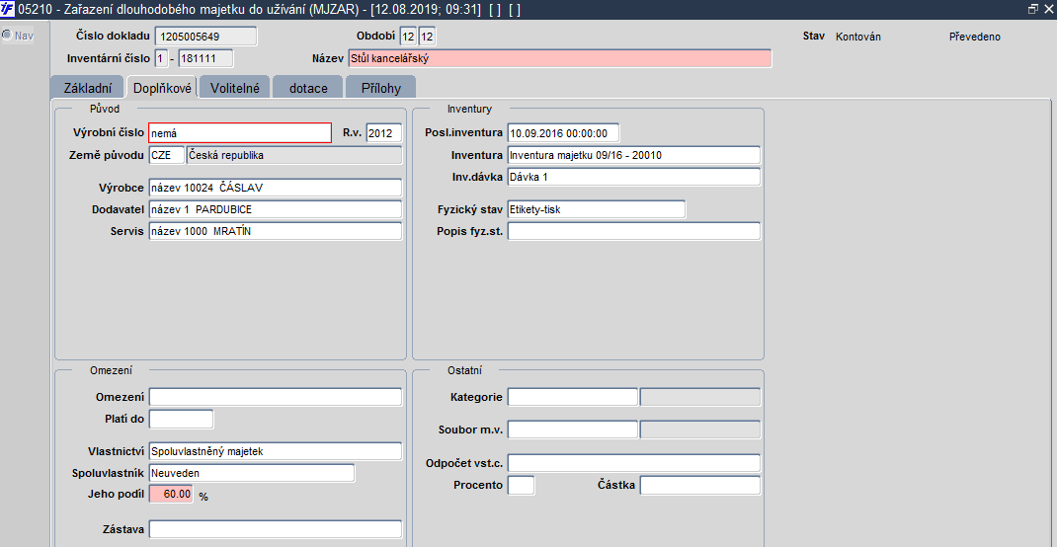The height and width of the screenshot is (547, 1057).
Task: Click the Inv.dávka field Dávka 1
Action: pos(633,177)
